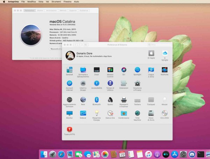Open Discord from the Dock
Screen dimensions: 210x159
coord(192,154)
